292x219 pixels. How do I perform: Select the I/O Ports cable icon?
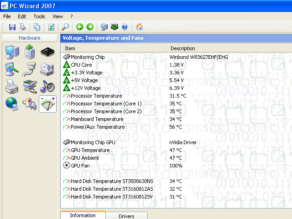[29, 69]
